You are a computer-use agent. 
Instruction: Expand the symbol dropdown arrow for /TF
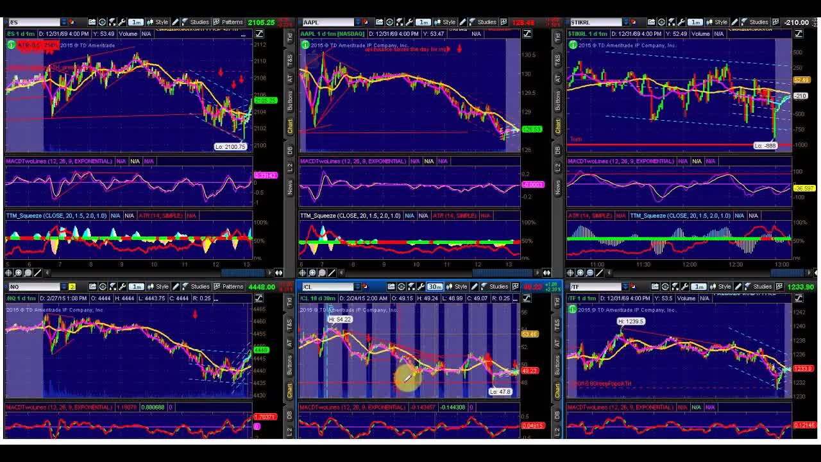tap(624, 287)
